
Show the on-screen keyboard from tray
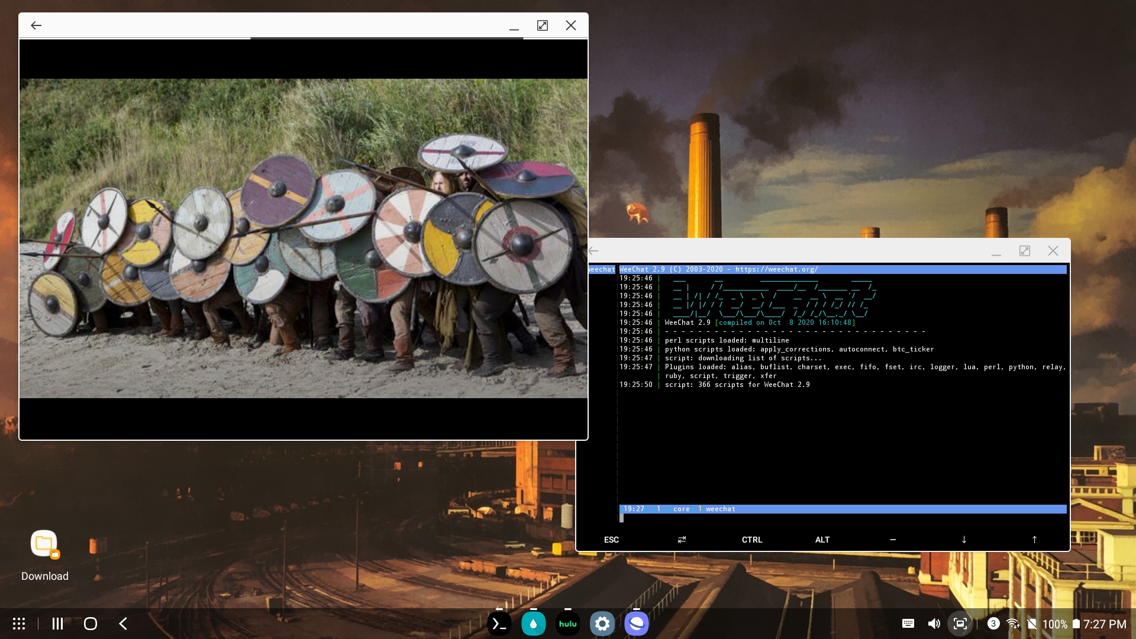[x=908, y=624]
